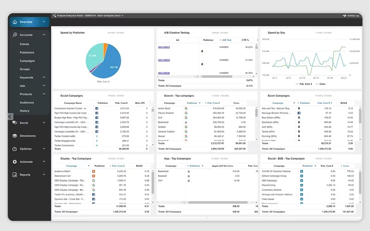
Task: Expand the Optimize section chevron
Action: [x=44, y=149]
